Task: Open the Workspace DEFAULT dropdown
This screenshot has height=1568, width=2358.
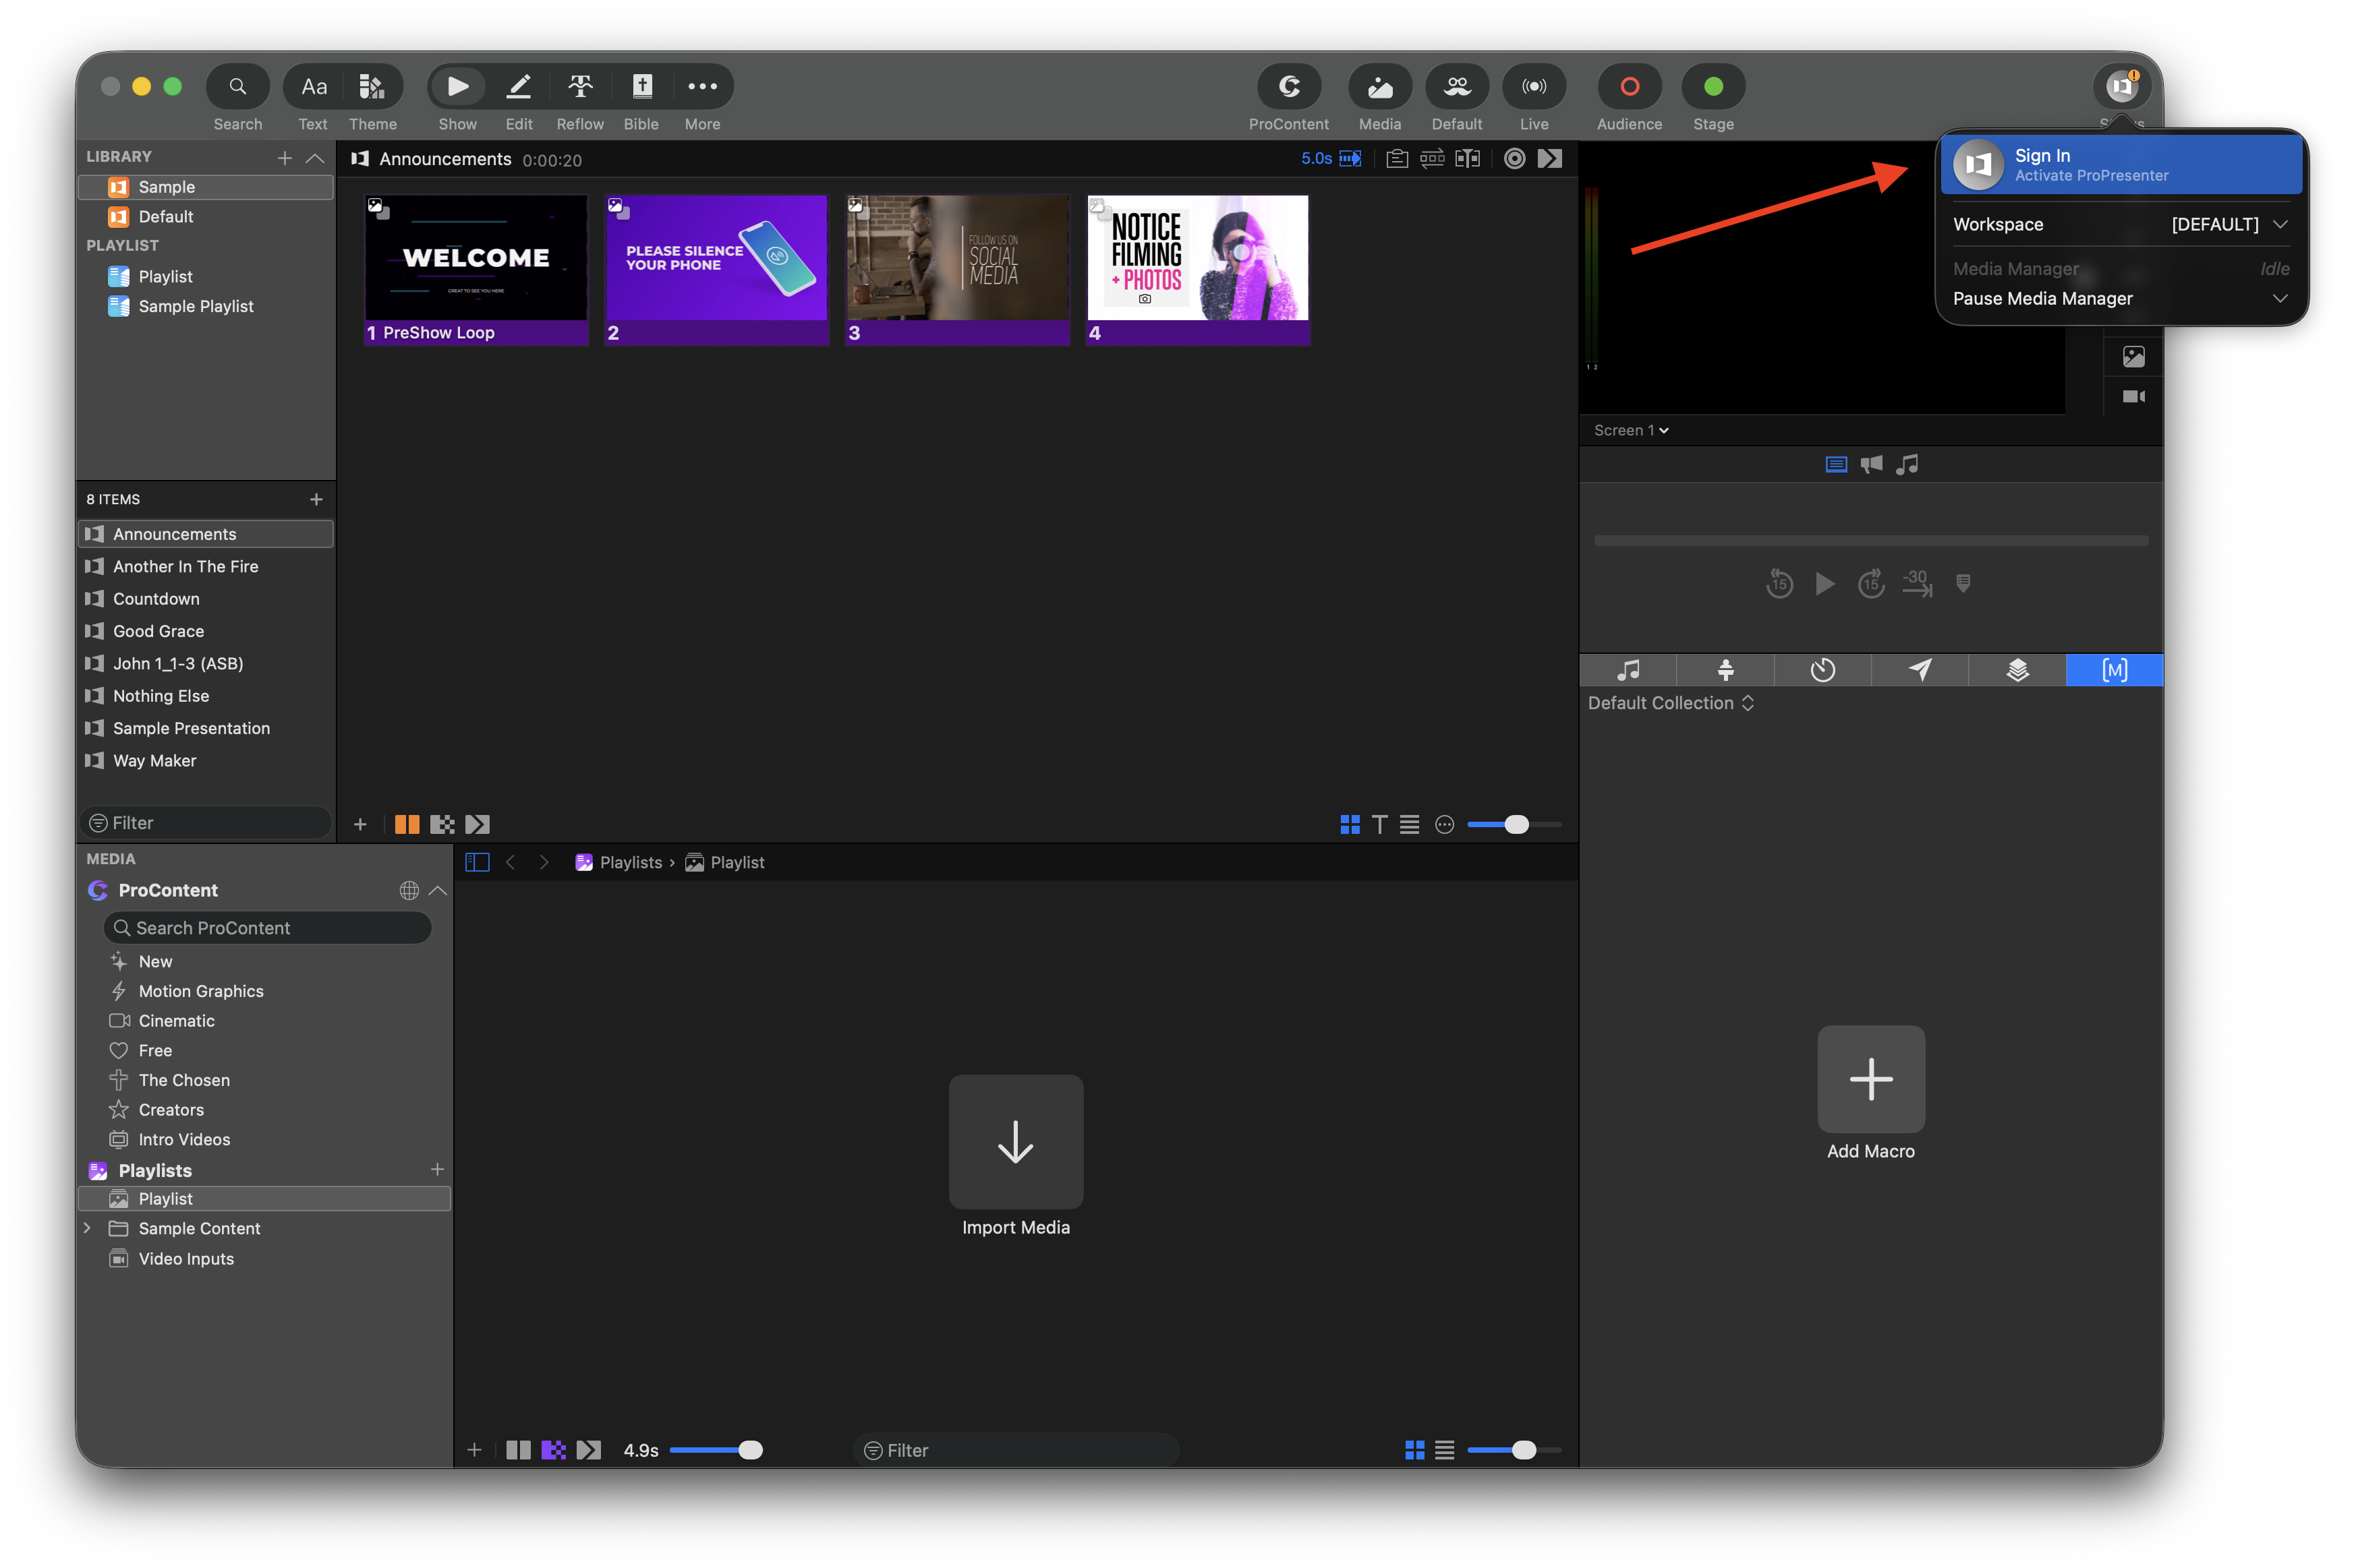Action: 2229,225
